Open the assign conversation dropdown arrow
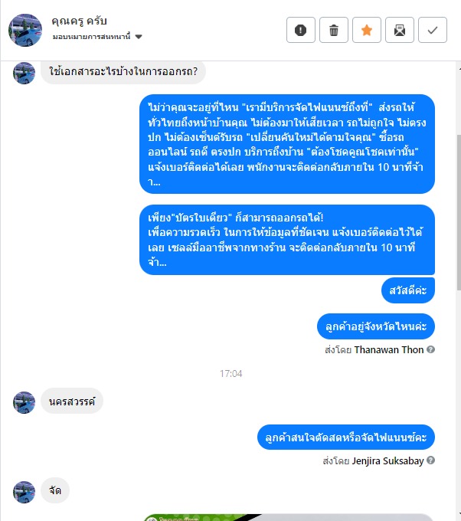 139,37
